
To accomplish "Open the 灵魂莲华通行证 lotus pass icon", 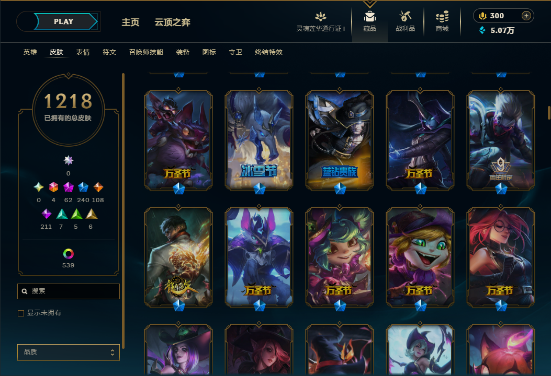I will (320, 16).
